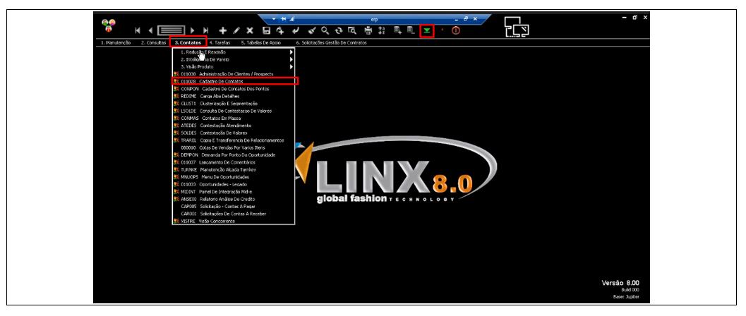Click the users icon in top-left corner
Screen dimensions: 746x316
tap(109, 25)
